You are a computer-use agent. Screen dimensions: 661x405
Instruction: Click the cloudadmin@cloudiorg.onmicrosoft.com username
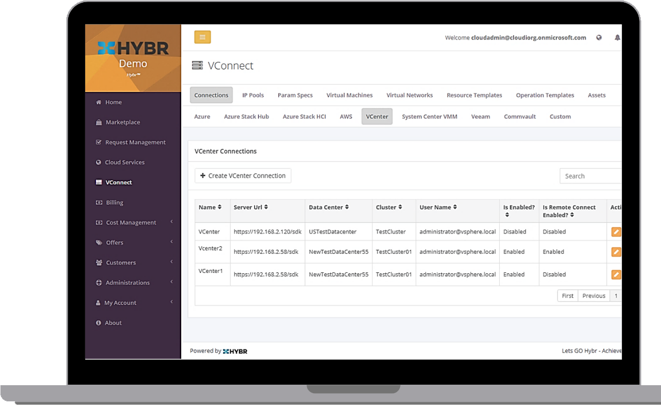click(x=529, y=38)
